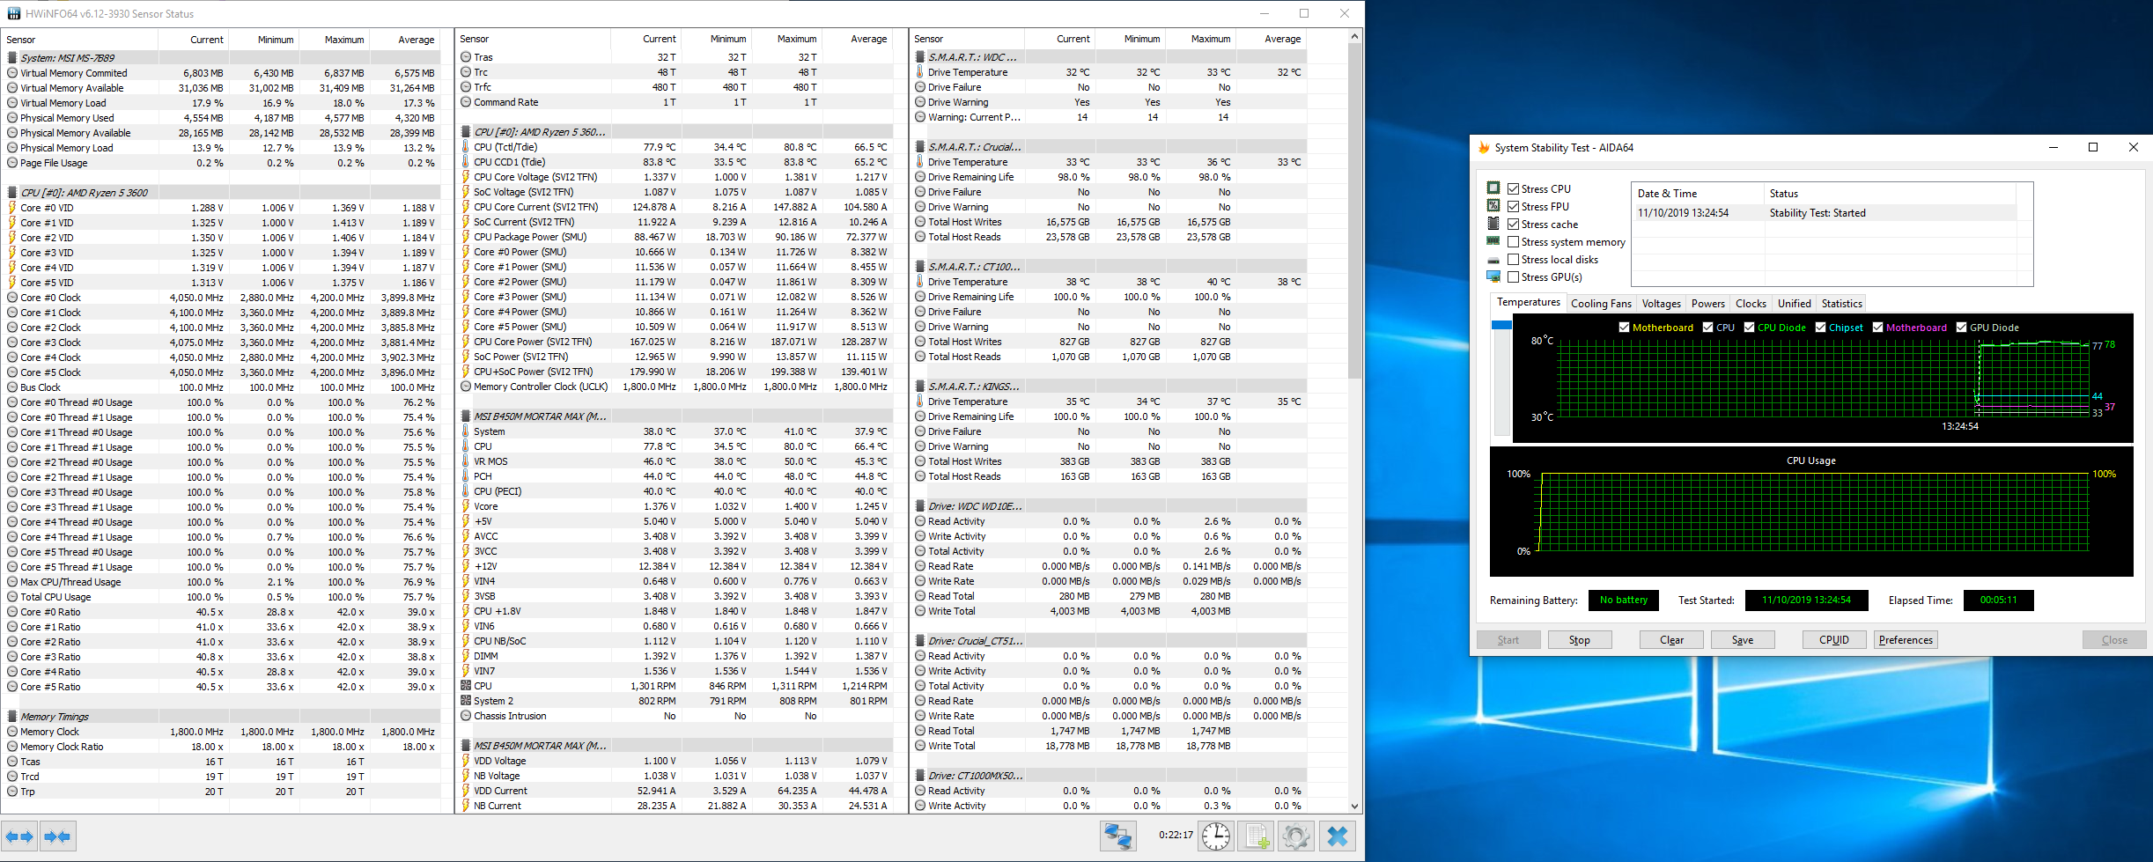Click the HWiNFO64 app icon in title bar
This screenshot has height=862, width=2153.
click(13, 13)
